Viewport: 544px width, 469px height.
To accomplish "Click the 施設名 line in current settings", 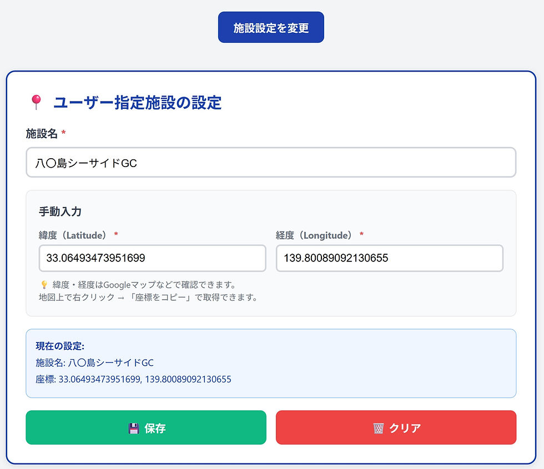I will 95,363.
